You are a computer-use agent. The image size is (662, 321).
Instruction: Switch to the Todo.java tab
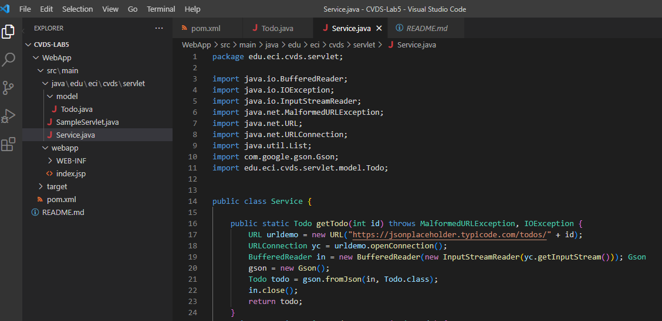[x=278, y=28]
